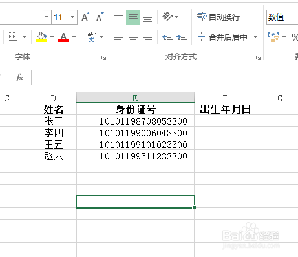Open the accounting format dropdown arrow
This screenshot has height=257, width=298.
click(284, 37)
